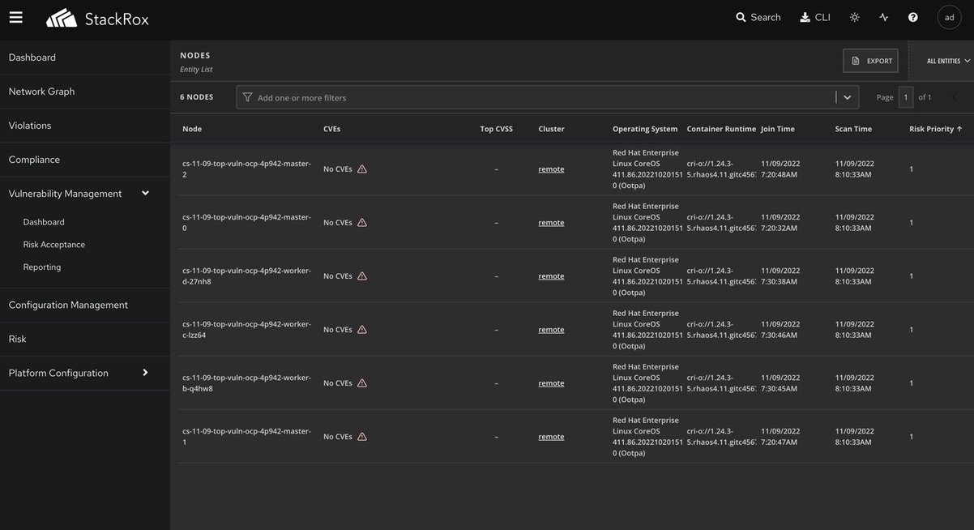Toggle Risk Priority sort arrow
The height and width of the screenshot is (530, 974).
[959, 129]
